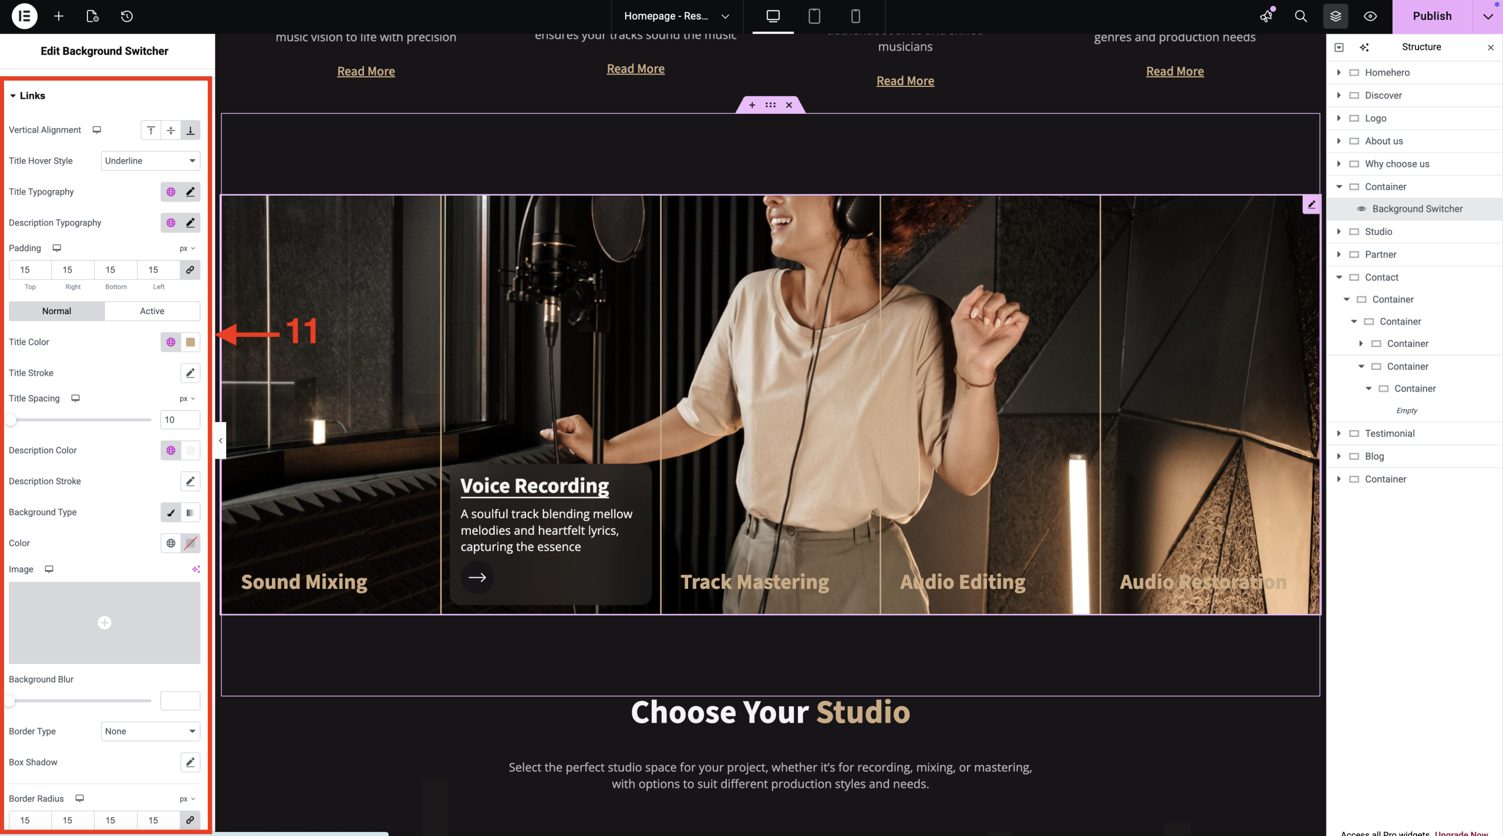Set vertical alignment to top

point(151,130)
